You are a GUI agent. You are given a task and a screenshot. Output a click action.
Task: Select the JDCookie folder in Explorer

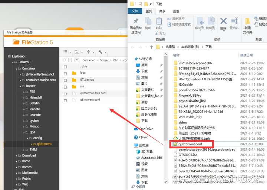[185, 85]
